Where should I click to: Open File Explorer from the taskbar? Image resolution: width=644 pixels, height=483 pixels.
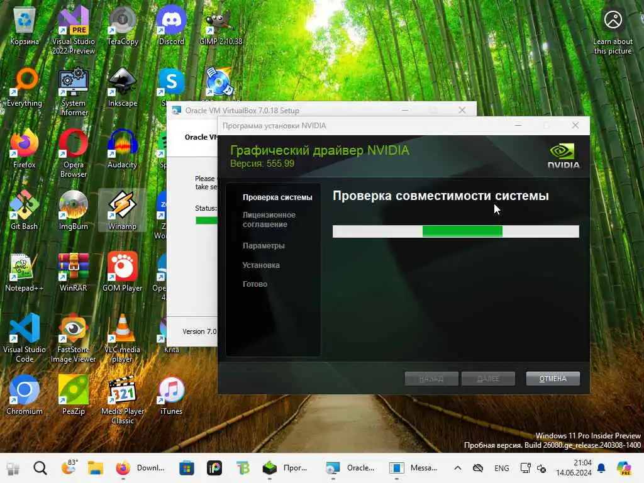click(x=96, y=468)
